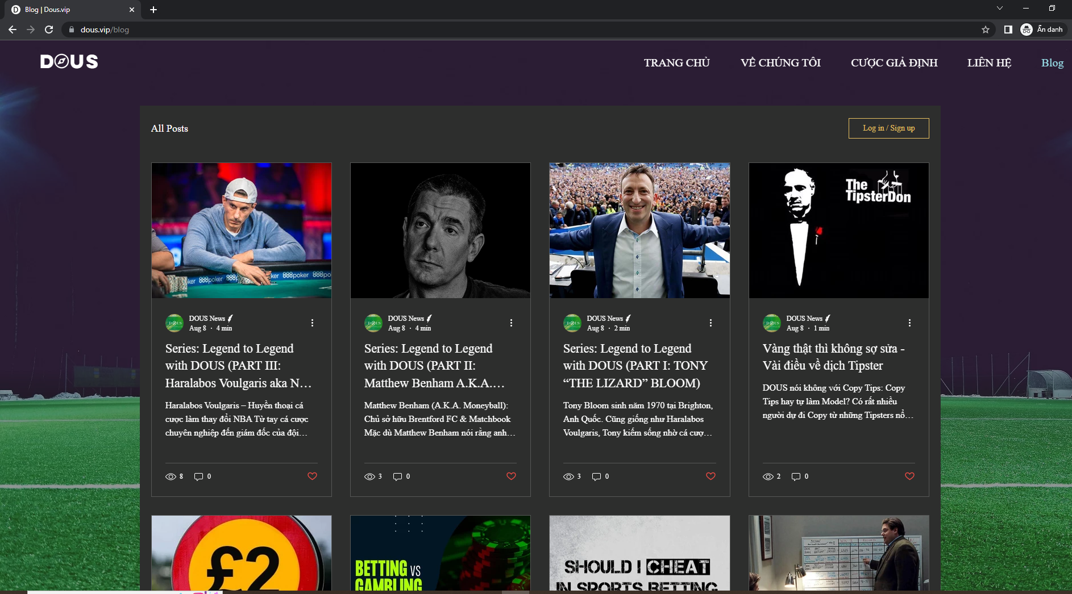The width and height of the screenshot is (1072, 594).
Task: Open post title PART I: Tony Bloom
Action: [635, 366]
